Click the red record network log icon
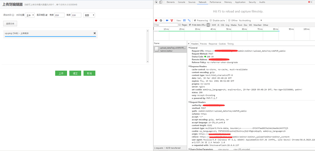 (x=156, y=20)
